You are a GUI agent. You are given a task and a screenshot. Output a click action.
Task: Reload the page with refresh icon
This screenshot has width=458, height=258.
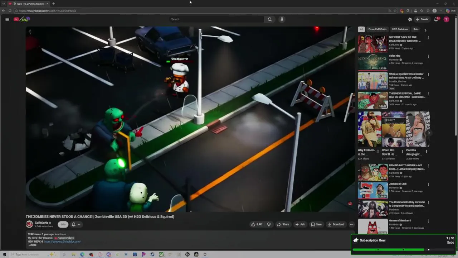click(10, 11)
